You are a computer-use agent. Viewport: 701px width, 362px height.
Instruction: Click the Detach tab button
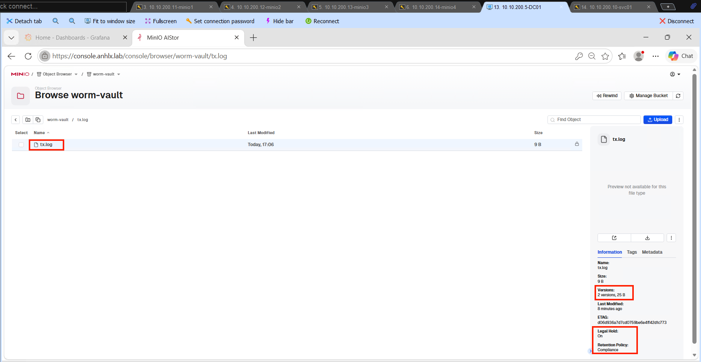coord(24,21)
